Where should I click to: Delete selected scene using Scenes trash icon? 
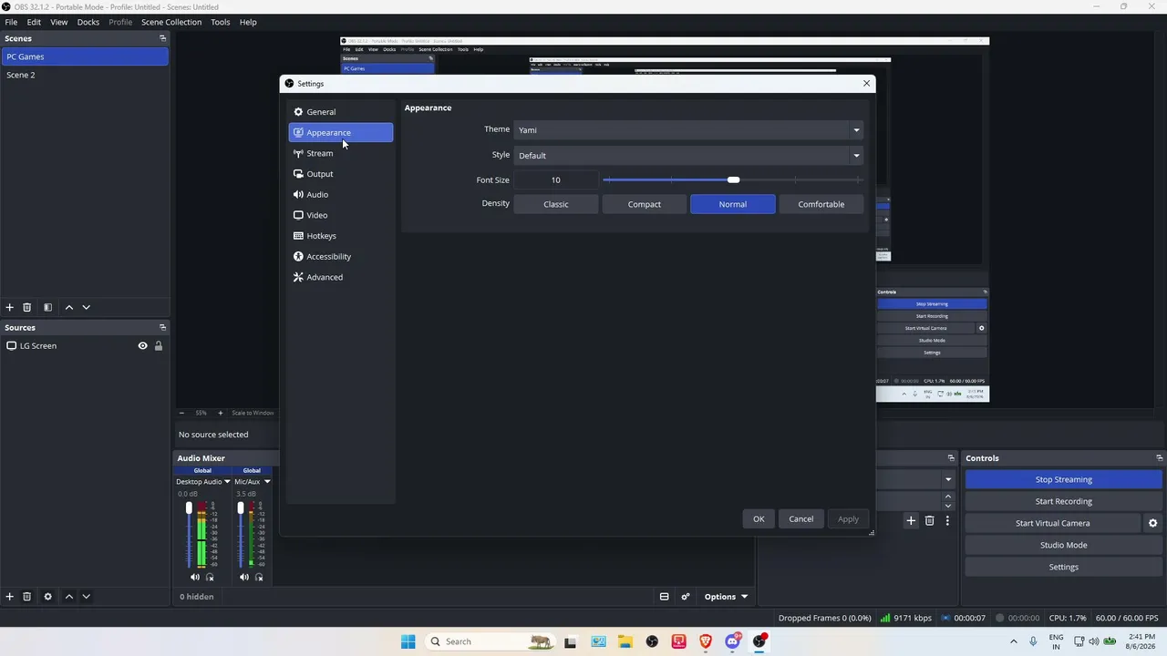(x=27, y=307)
